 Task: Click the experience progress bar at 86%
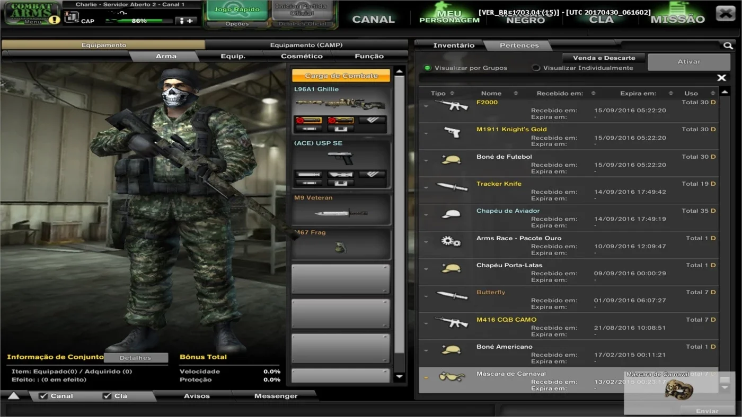pyautogui.click(x=139, y=21)
